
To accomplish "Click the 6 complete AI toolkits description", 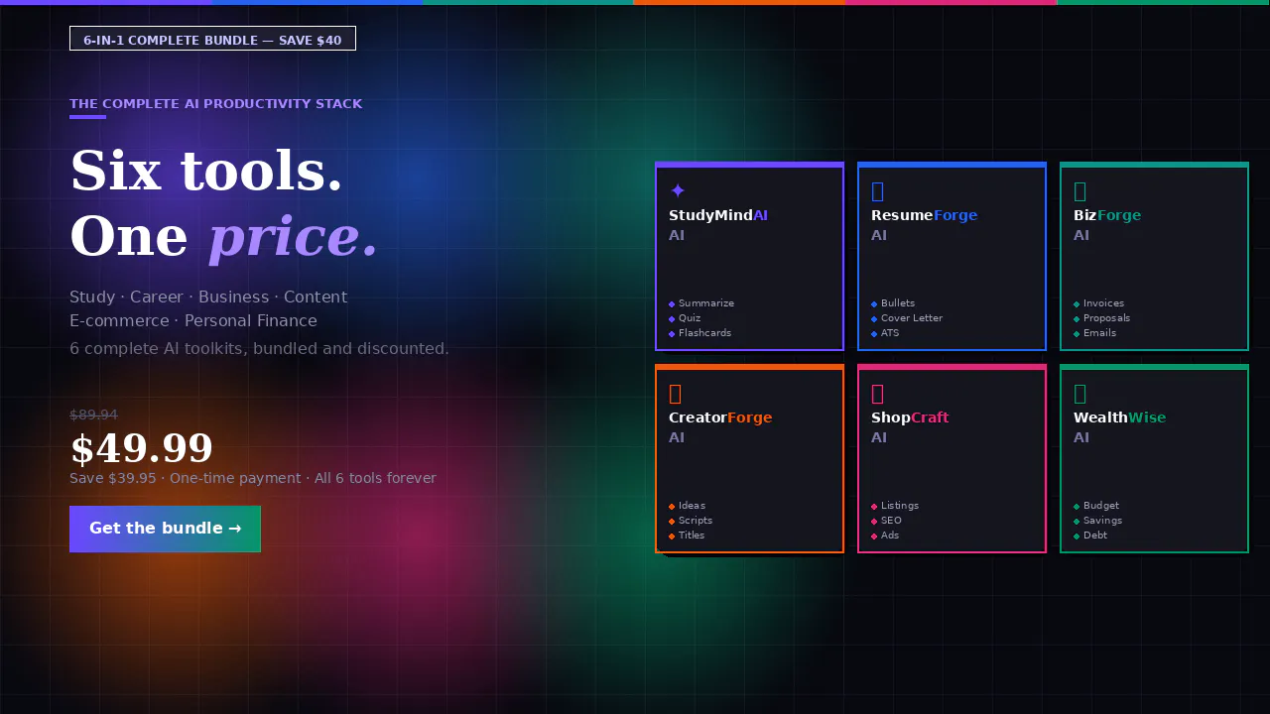I will [x=259, y=349].
